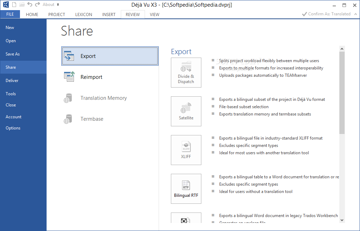Click the Export list vertical scrollbar thumb
This screenshot has width=360, height=231.
coord(342,93)
